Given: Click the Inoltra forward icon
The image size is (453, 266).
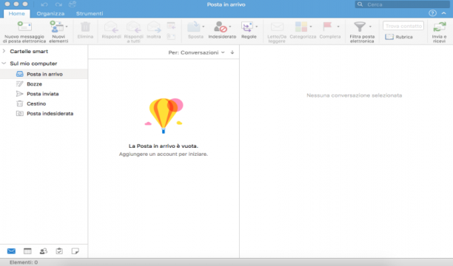Looking at the screenshot, I should [154, 27].
